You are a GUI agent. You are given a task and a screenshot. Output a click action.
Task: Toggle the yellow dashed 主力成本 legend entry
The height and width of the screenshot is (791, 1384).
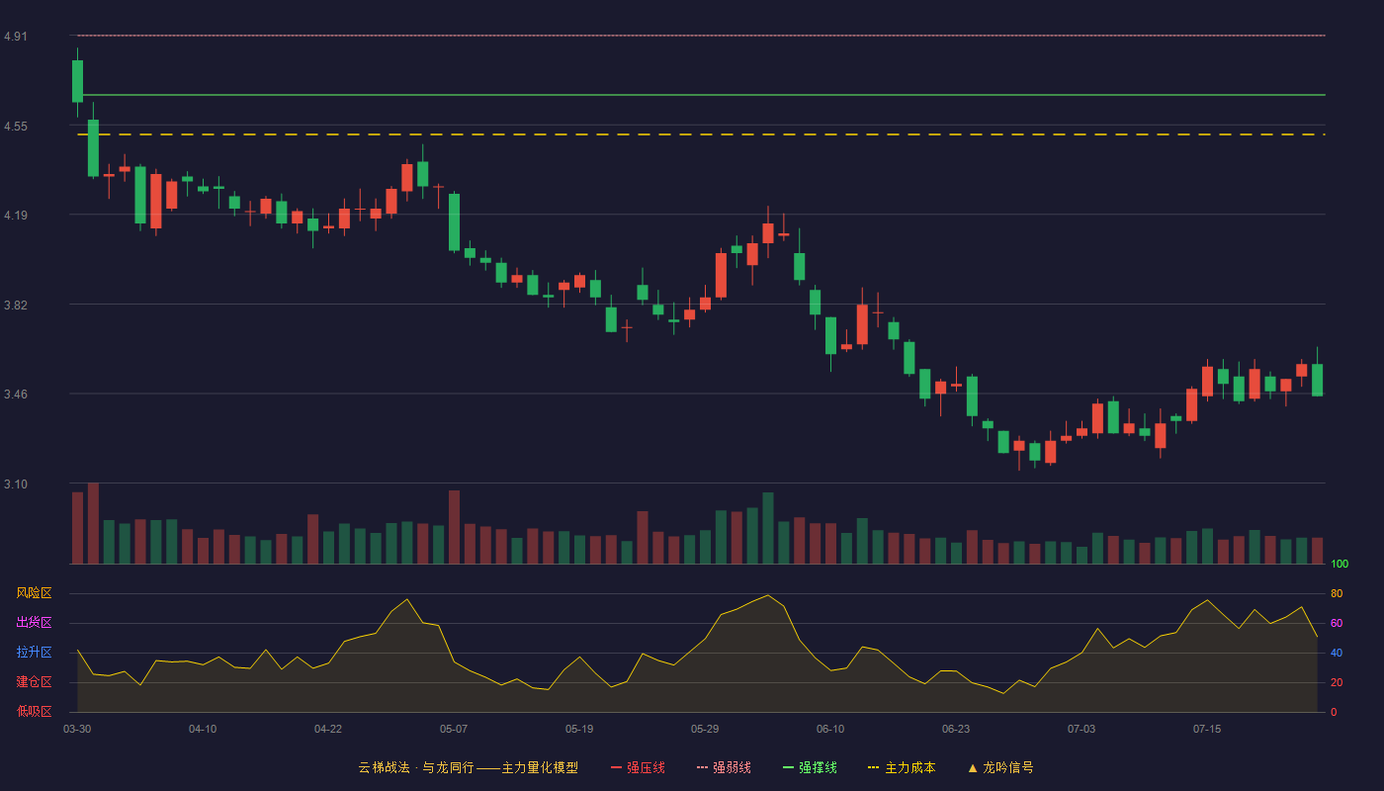pyautogui.click(x=902, y=767)
